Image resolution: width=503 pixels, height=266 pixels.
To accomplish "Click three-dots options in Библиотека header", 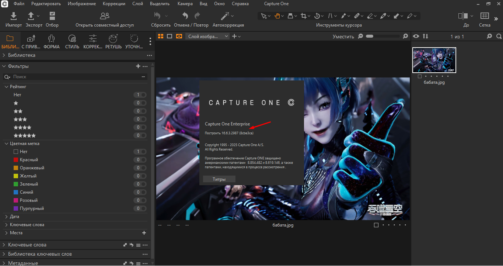I will point(149,55).
